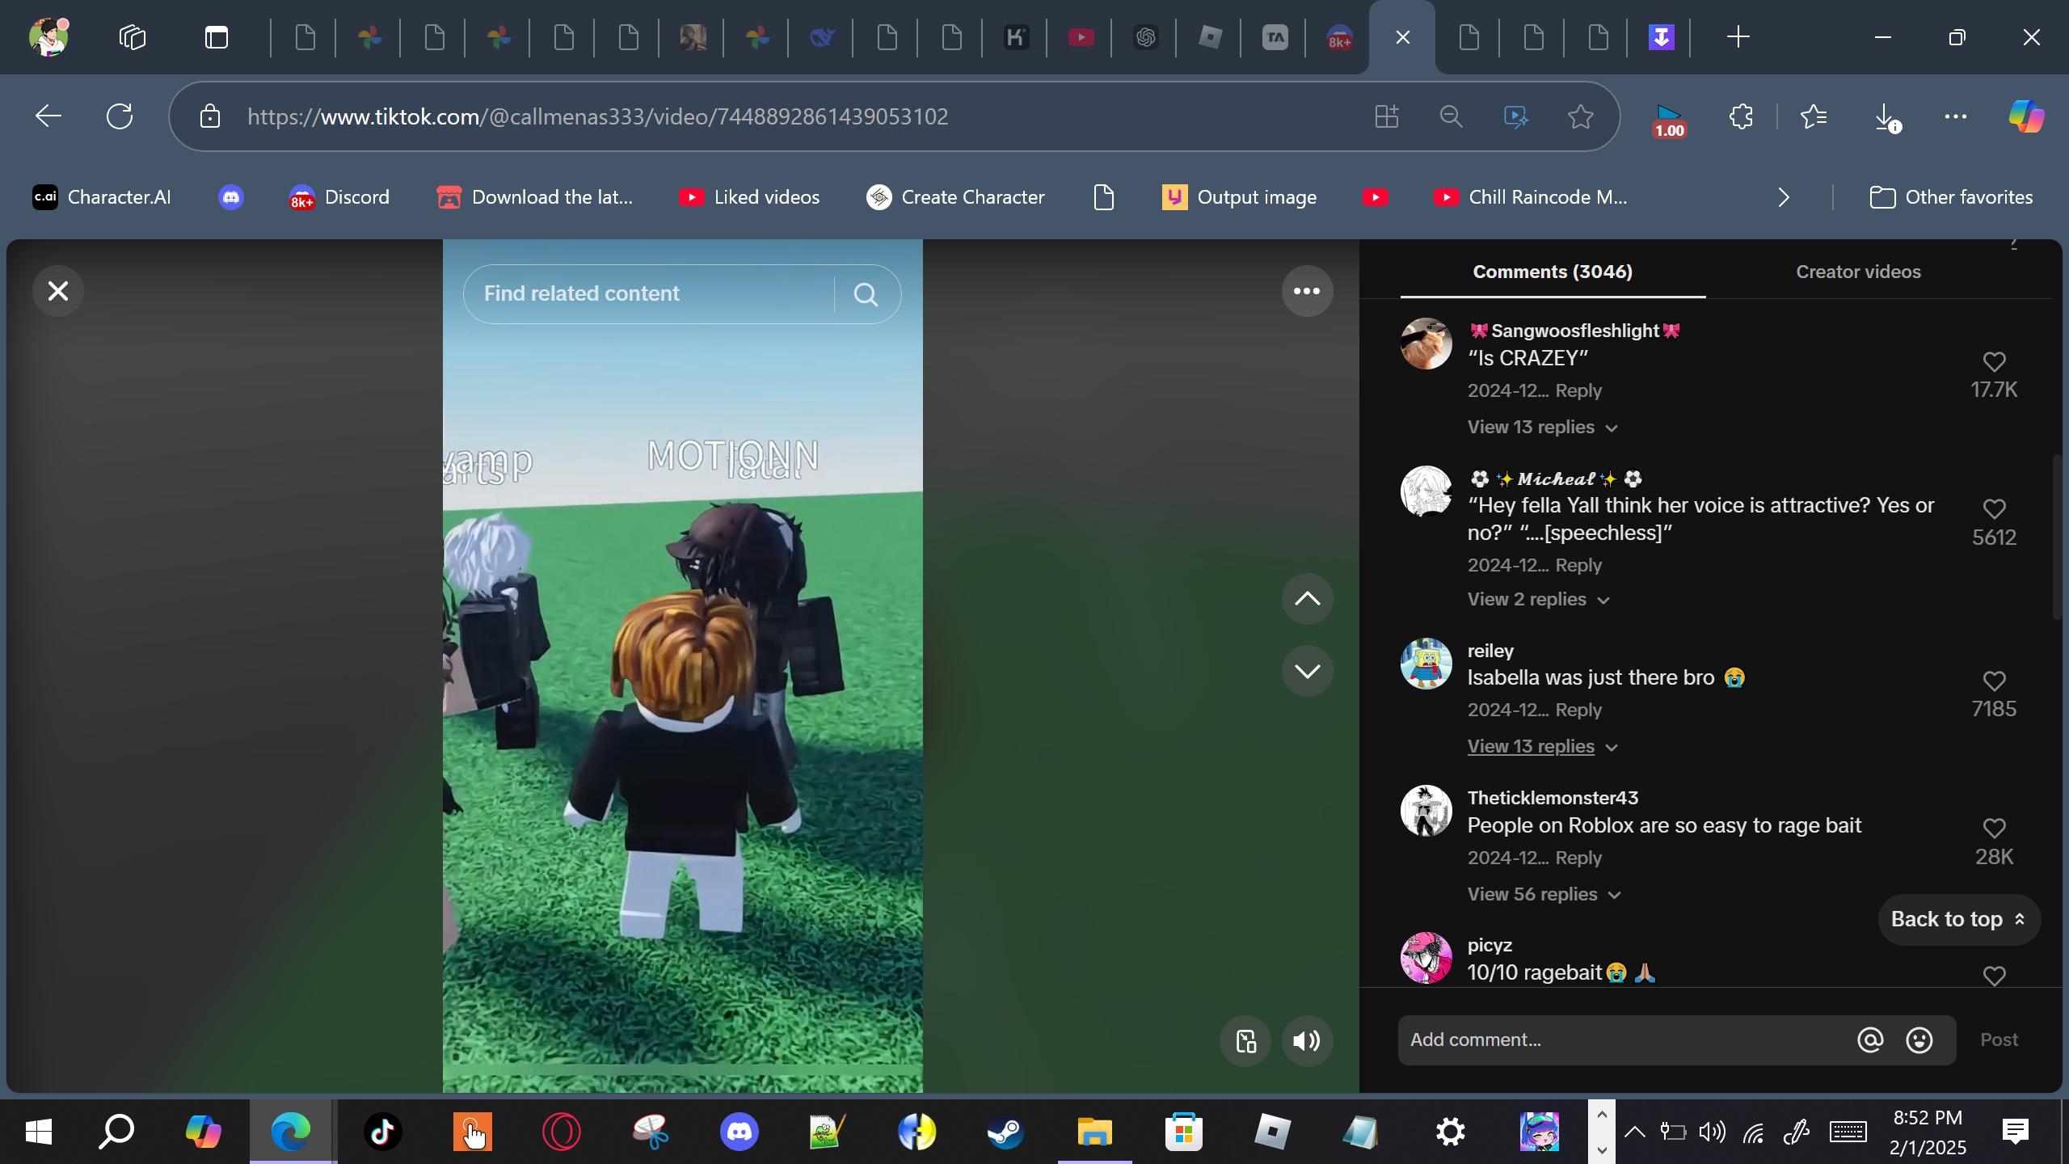Switch to Creator videos tab
The width and height of the screenshot is (2069, 1164).
[x=1857, y=272]
